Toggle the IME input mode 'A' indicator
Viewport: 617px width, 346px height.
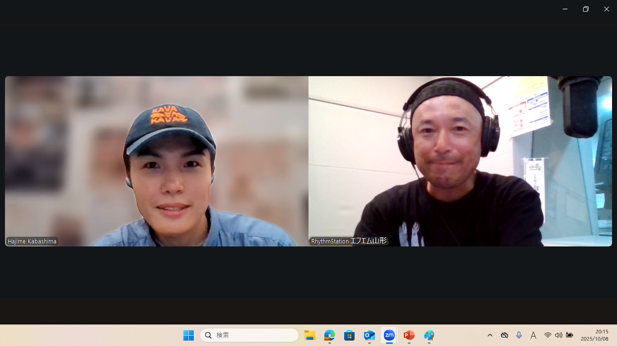tap(533, 335)
